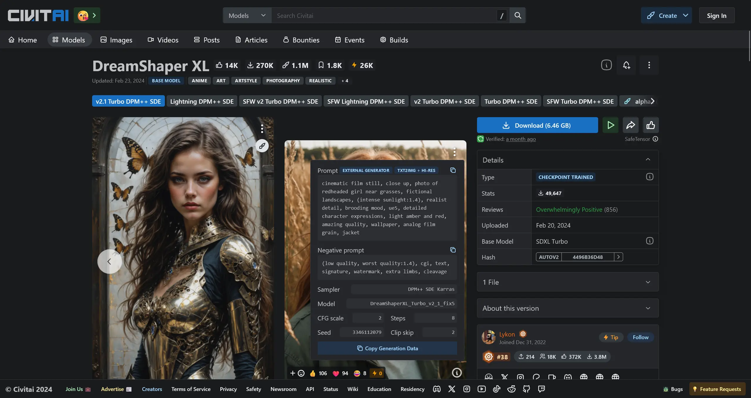Click the model-level 14K likes thumbs-up
Image resolution: width=751 pixels, height=398 pixels.
pos(227,65)
